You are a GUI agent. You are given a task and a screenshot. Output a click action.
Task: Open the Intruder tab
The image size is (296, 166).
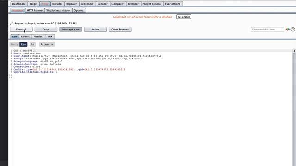coord(57,4)
